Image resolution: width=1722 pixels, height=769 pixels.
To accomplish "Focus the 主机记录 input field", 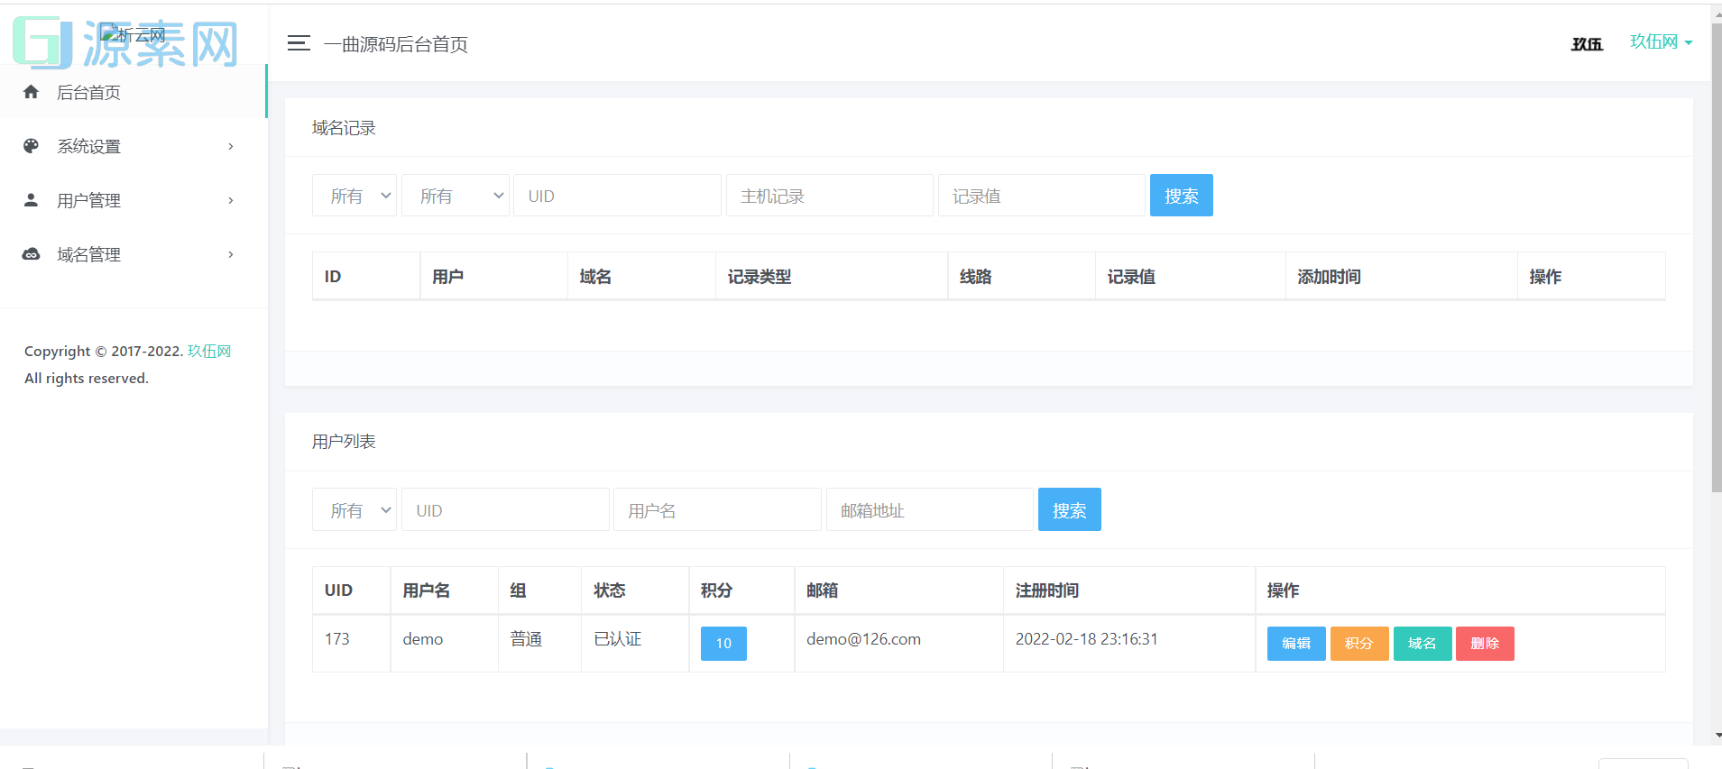I will 830,196.
